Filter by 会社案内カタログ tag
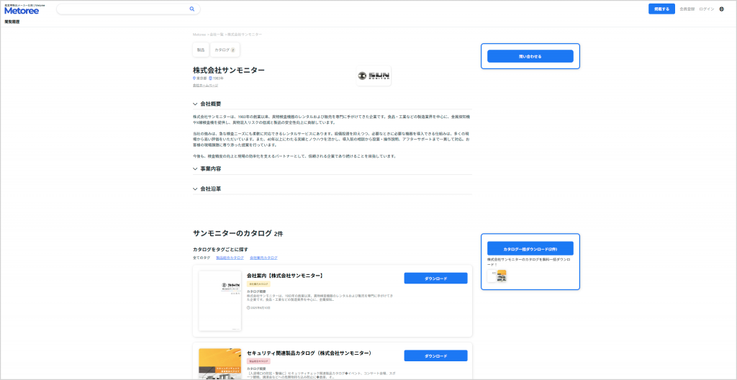The width and height of the screenshot is (737, 380). [x=263, y=258]
